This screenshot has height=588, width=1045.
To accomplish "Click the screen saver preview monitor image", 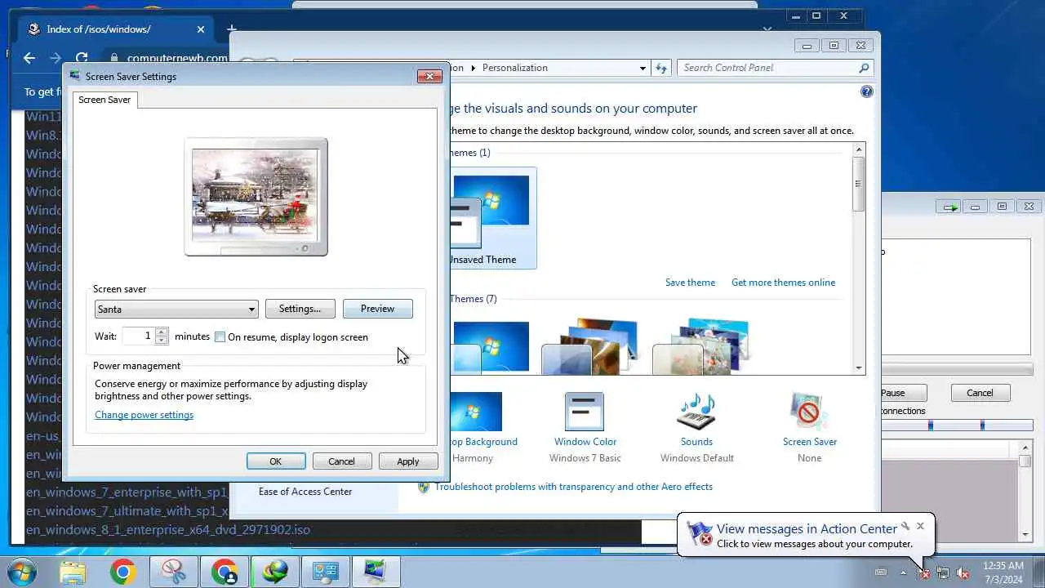I will pos(256,197).
